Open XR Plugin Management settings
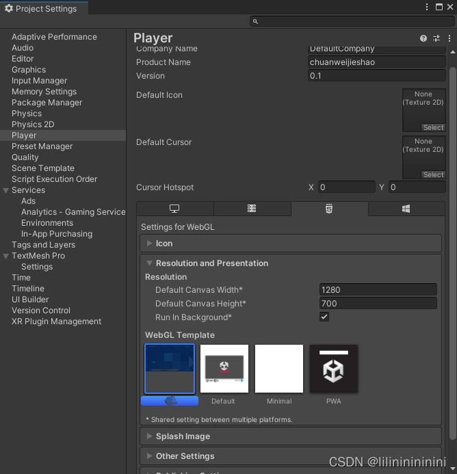Image resolution: width=457 pixels, height=474 pixels. [56, 321]
